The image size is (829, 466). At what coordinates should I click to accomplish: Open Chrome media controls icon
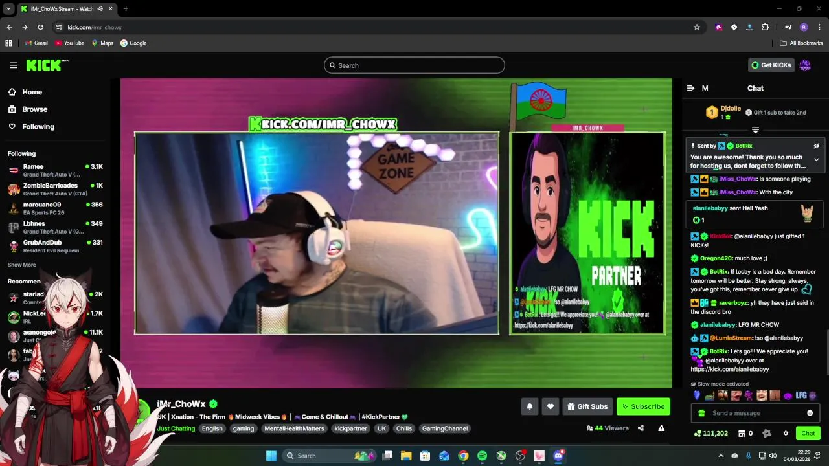tap(788, 27)
